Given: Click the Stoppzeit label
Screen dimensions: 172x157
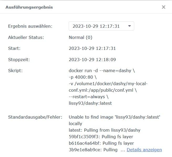Looking at the screenshot, I should [x=19, y=60].
